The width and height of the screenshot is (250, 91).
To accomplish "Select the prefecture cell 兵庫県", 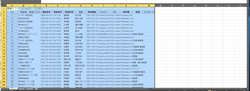I will pyautogui.click(x=69, y=37).
